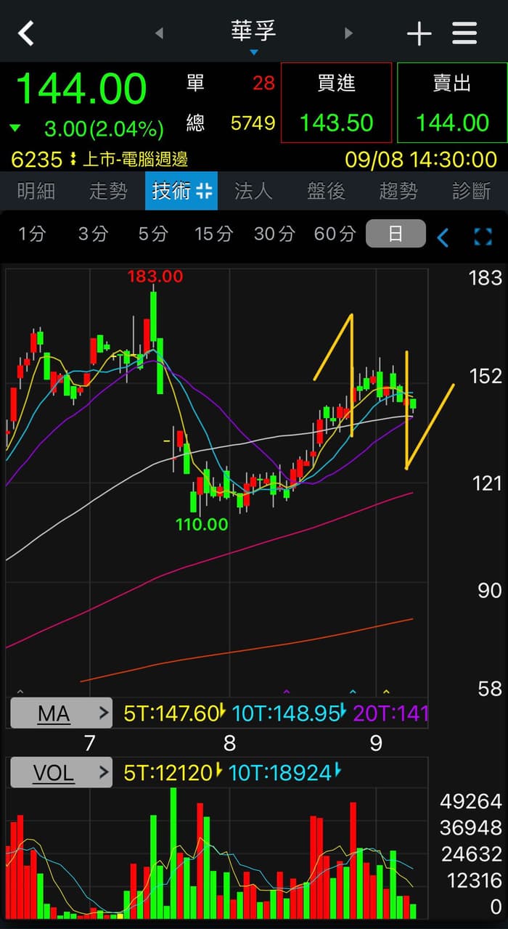Open the VOL indicator selector

[61, 773]
